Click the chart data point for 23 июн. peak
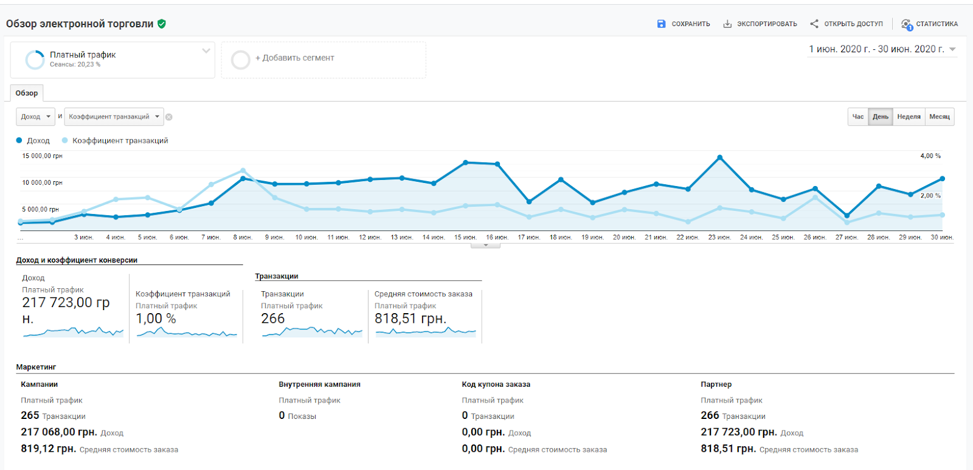The height and width of the screenshot is (470, 973). coord(719,157)
